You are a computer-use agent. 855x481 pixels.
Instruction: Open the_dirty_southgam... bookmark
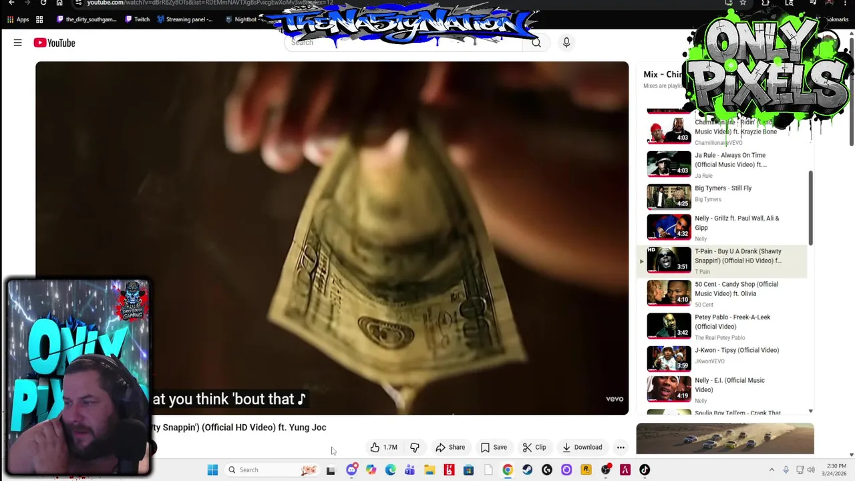(86, 19)
